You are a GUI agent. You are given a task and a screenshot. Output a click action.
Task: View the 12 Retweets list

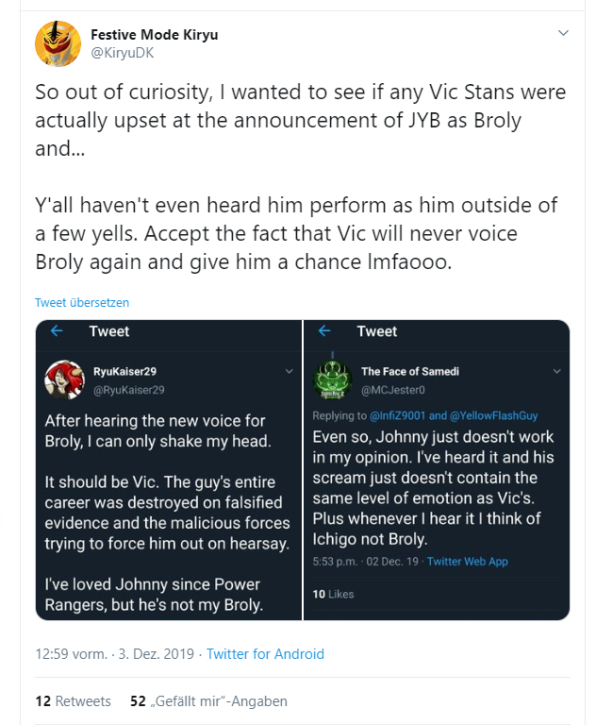pos(73,701)
